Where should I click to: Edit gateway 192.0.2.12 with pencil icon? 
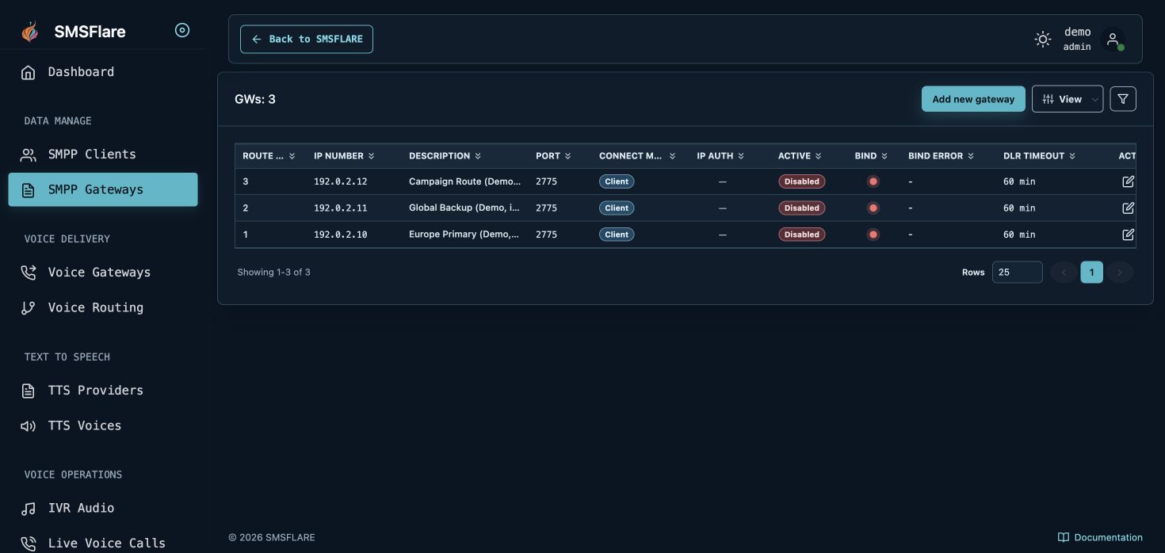1128,181
